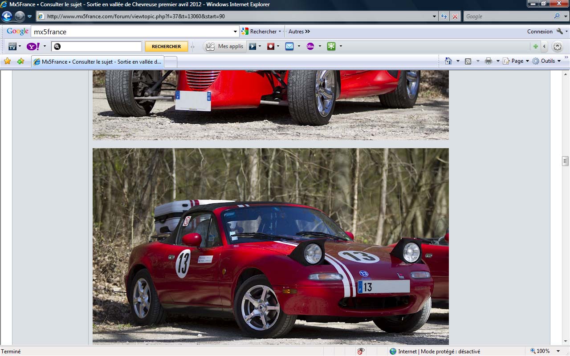Click the scrollbar down arrow
This screenshot has height=356, width=570.
tap(566, 341)
